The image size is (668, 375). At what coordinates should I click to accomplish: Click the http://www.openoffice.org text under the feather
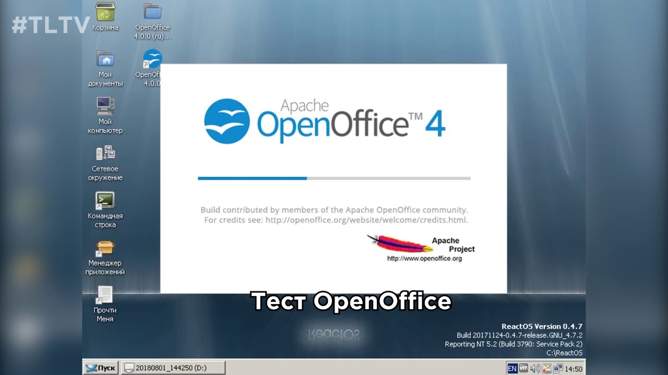[x=424, y=258]
